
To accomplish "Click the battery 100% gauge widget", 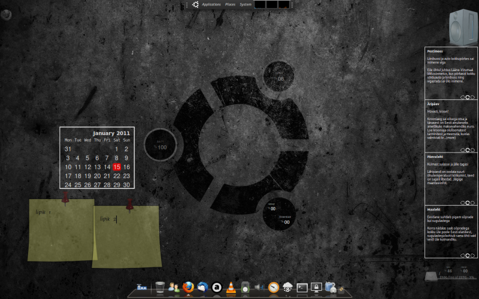I will [160, 145].
